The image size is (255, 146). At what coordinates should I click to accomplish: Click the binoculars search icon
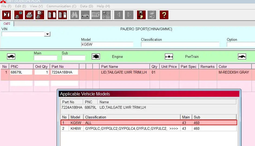pyautogui.click(x=75, y=15)
